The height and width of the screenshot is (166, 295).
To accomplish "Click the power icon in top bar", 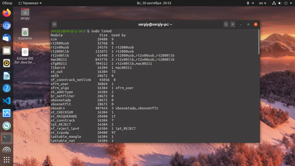I will click(x=286, y=3).
